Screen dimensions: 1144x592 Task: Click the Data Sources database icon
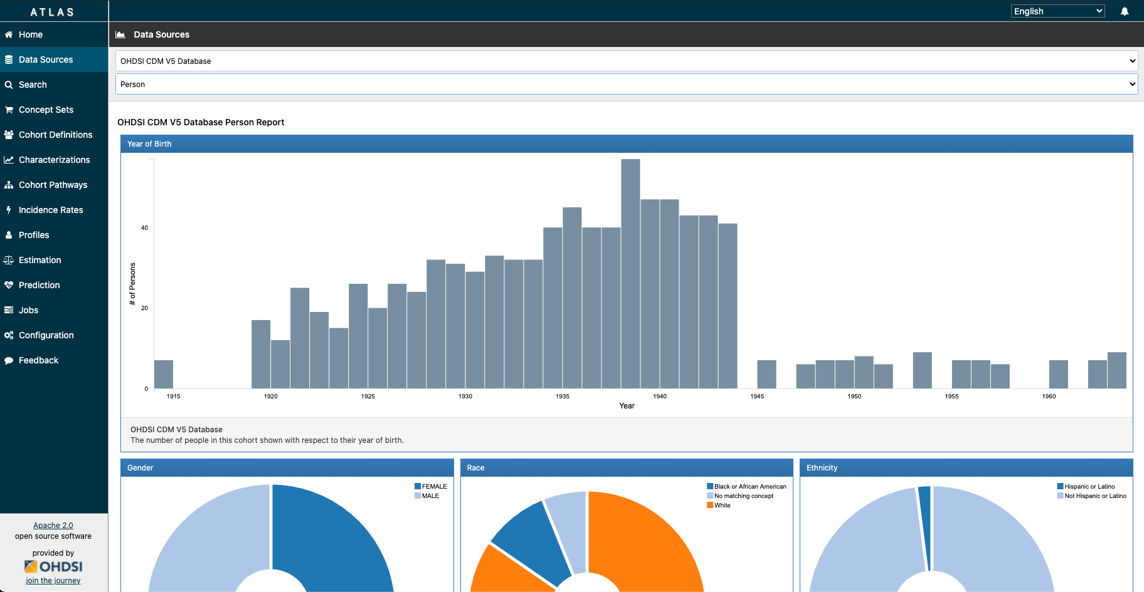point(9,60)
